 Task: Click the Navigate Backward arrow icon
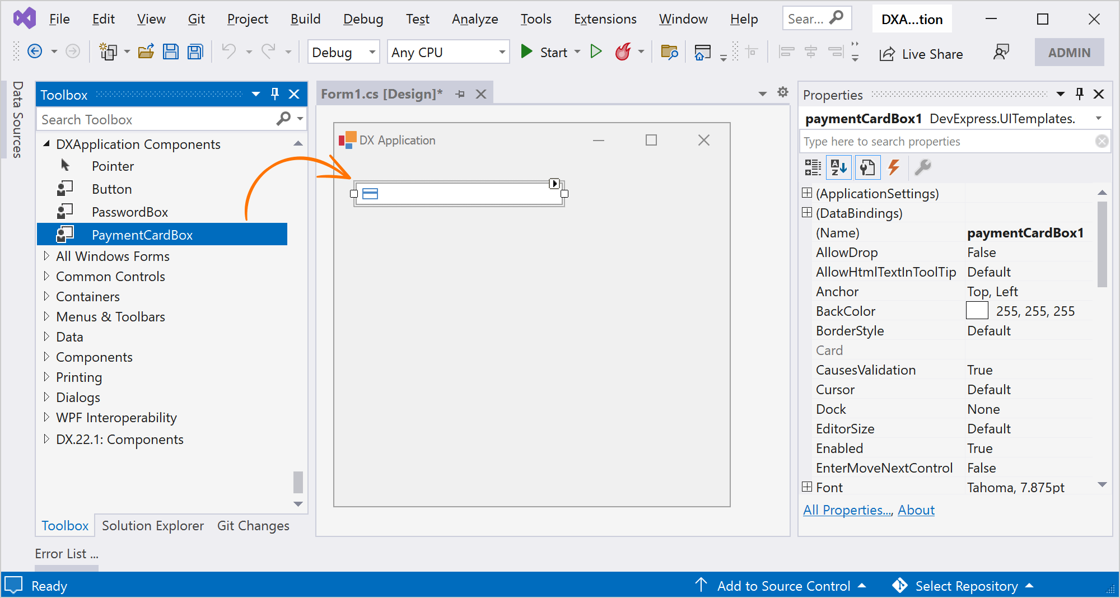point(35,52)
